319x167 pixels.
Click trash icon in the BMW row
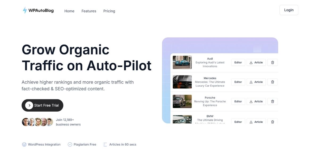(272, 122)
